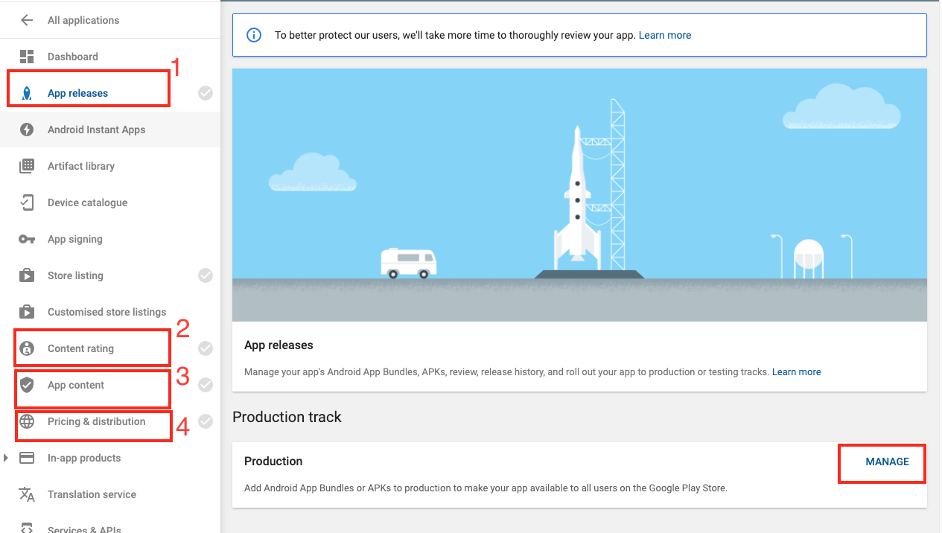Open the Device catalogue section
The height and width of the screenshot is (533, 942).
click(x=88, y=202)
